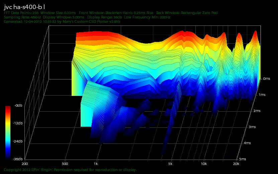Click 'Display Range: 36db' text
278x174 pixels.
pos(105,17)
